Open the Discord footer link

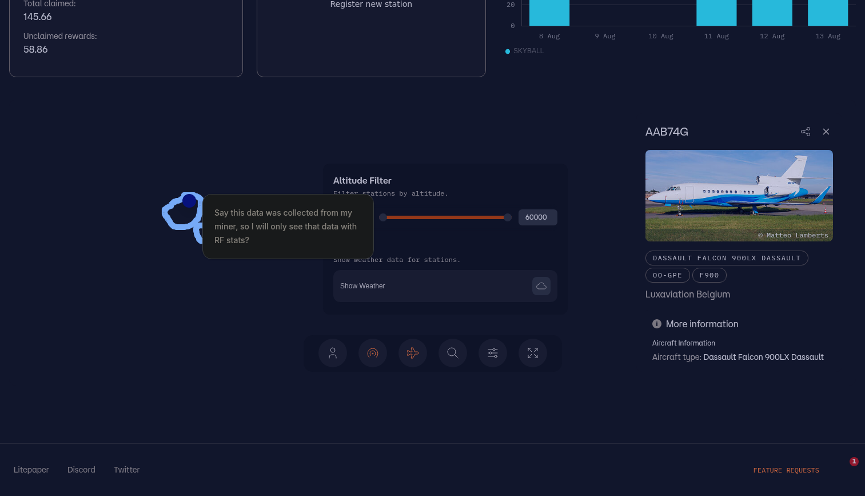pos(81,470)
